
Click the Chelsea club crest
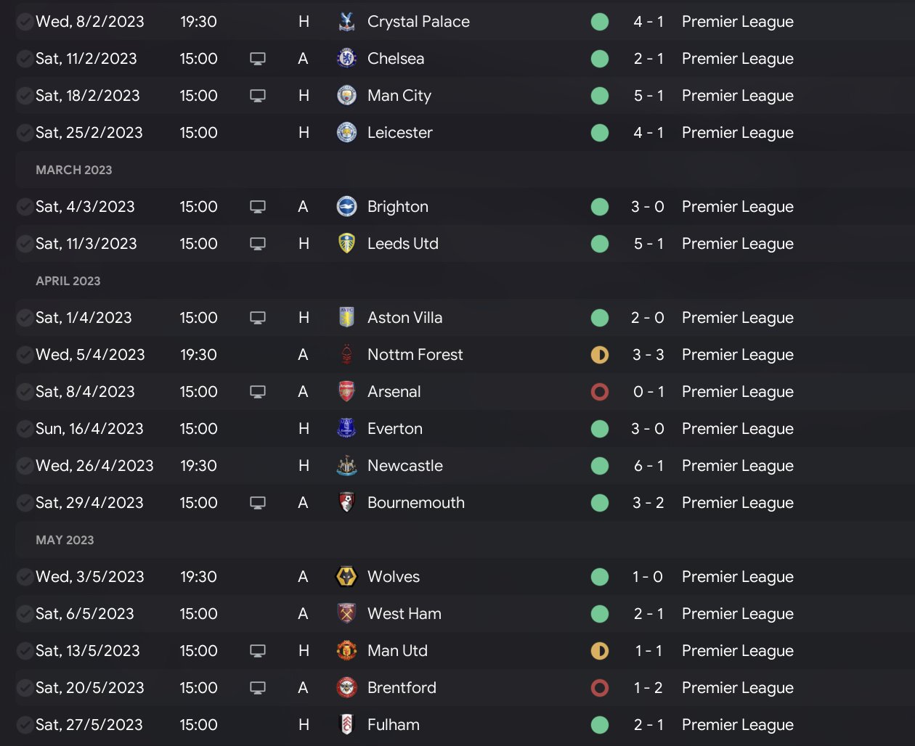(346, 59)
